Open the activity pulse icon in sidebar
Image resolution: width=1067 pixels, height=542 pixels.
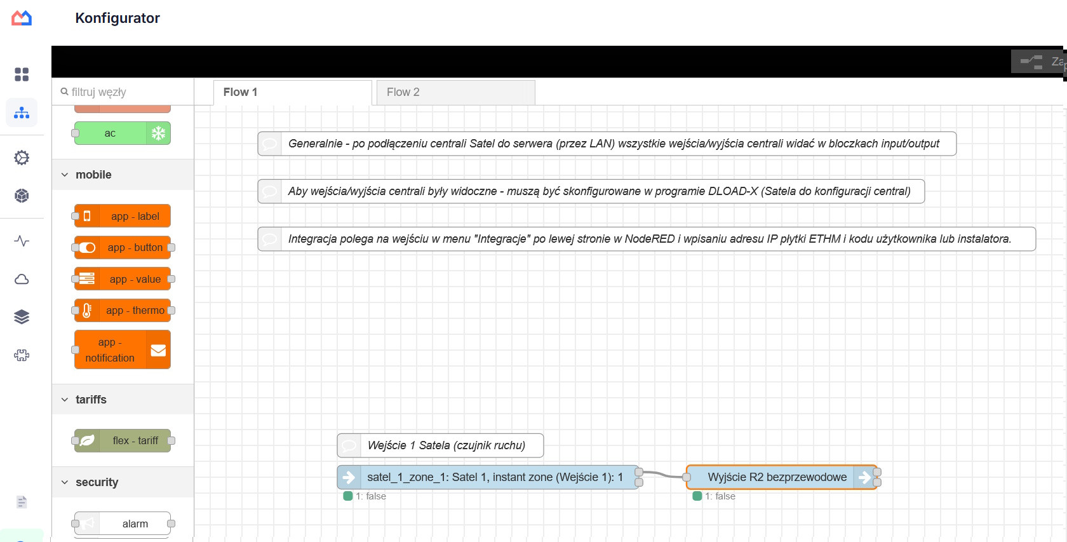coord(22,241)
